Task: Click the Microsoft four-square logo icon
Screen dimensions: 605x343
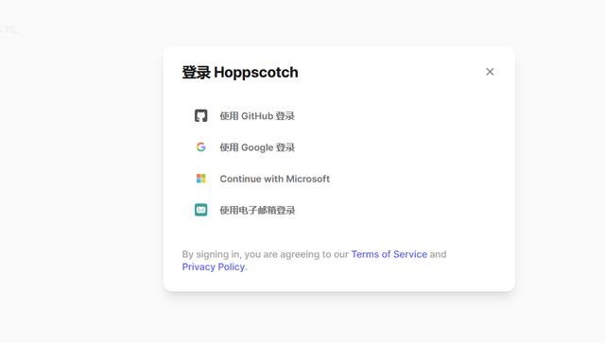Action: (200, 179)
